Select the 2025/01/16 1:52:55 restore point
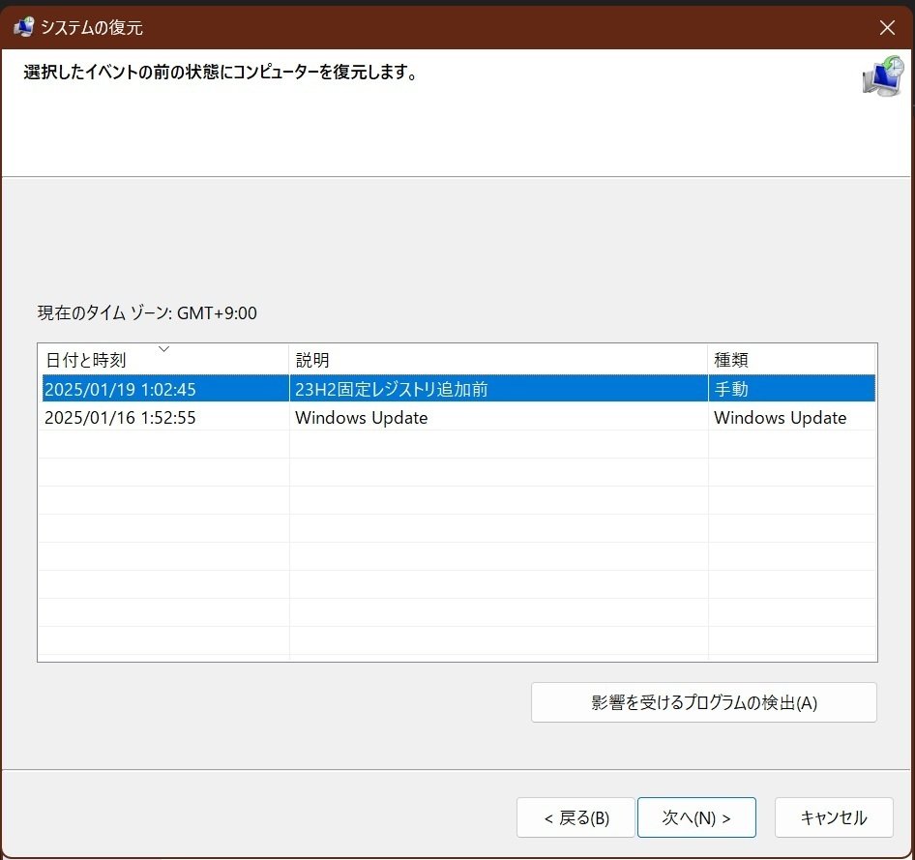915x860 pixels. click(458, 417)
